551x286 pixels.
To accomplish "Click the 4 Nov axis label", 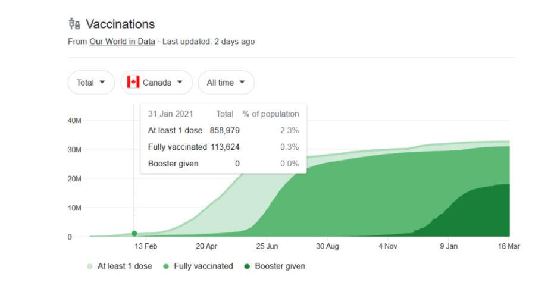I will pyautogui.click(x=388, y=246).
